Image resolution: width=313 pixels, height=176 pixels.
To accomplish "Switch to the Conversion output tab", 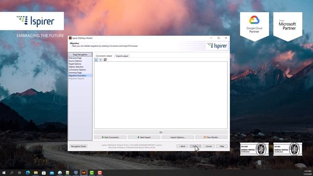I will click(104, 56).
